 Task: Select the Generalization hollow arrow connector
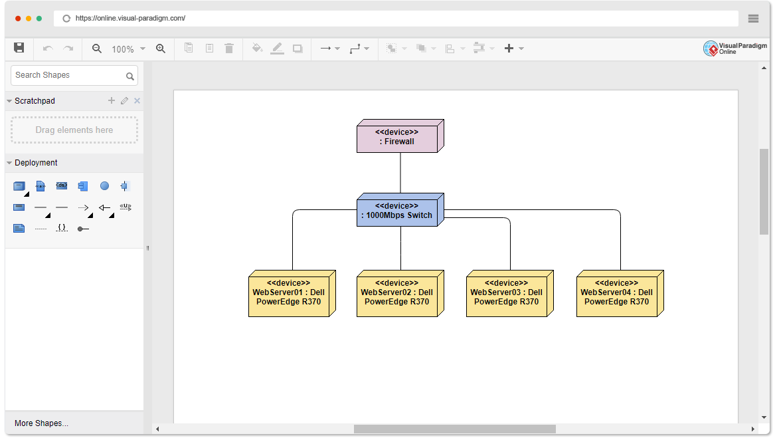[104, 207]
